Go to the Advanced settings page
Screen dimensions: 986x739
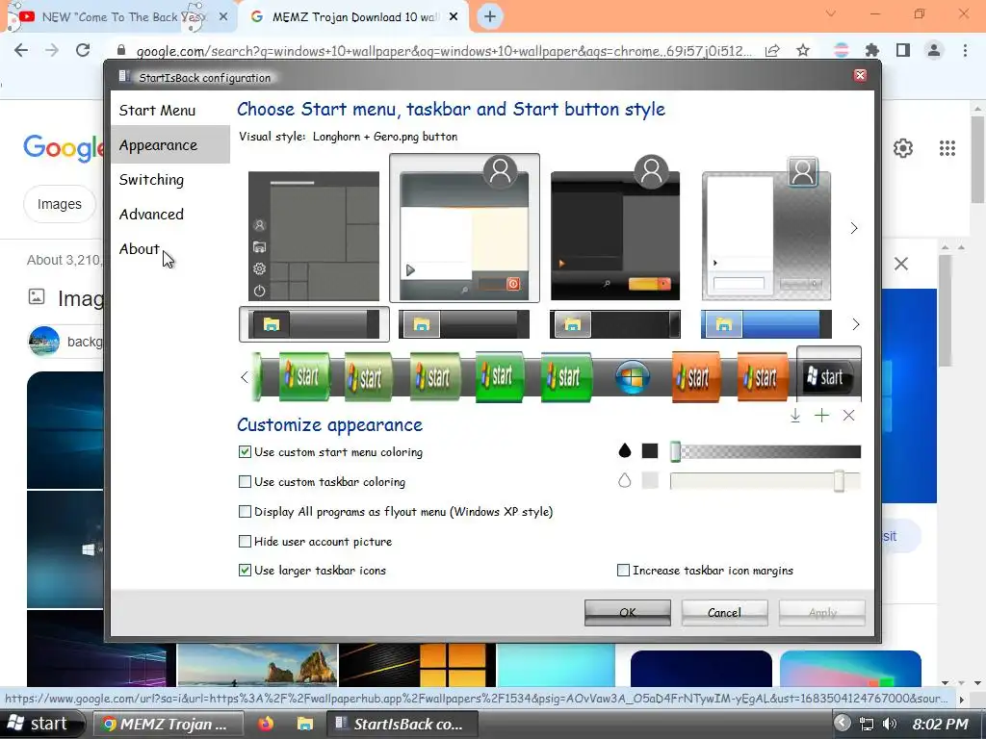[x=151, y=215]
